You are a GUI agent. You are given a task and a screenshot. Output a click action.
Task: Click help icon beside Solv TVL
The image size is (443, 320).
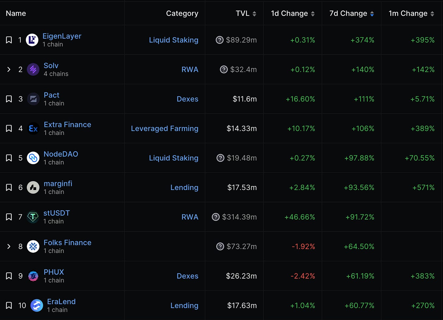pos(224,69)
